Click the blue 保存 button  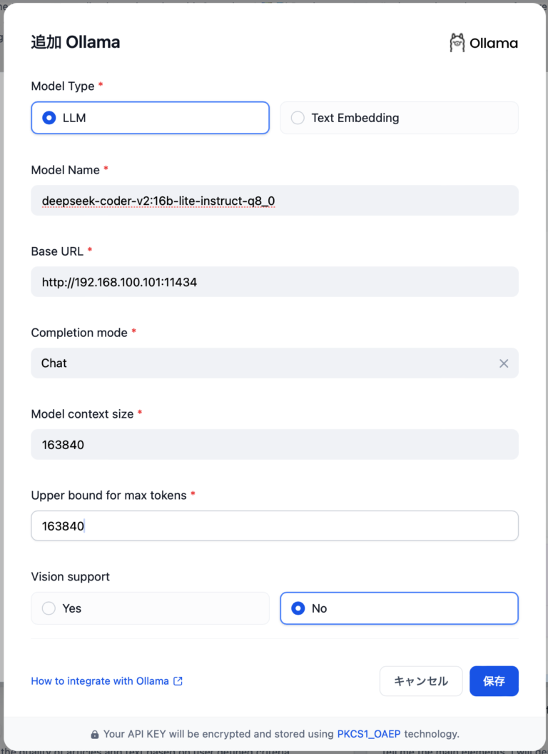click(x=494, y=681)
